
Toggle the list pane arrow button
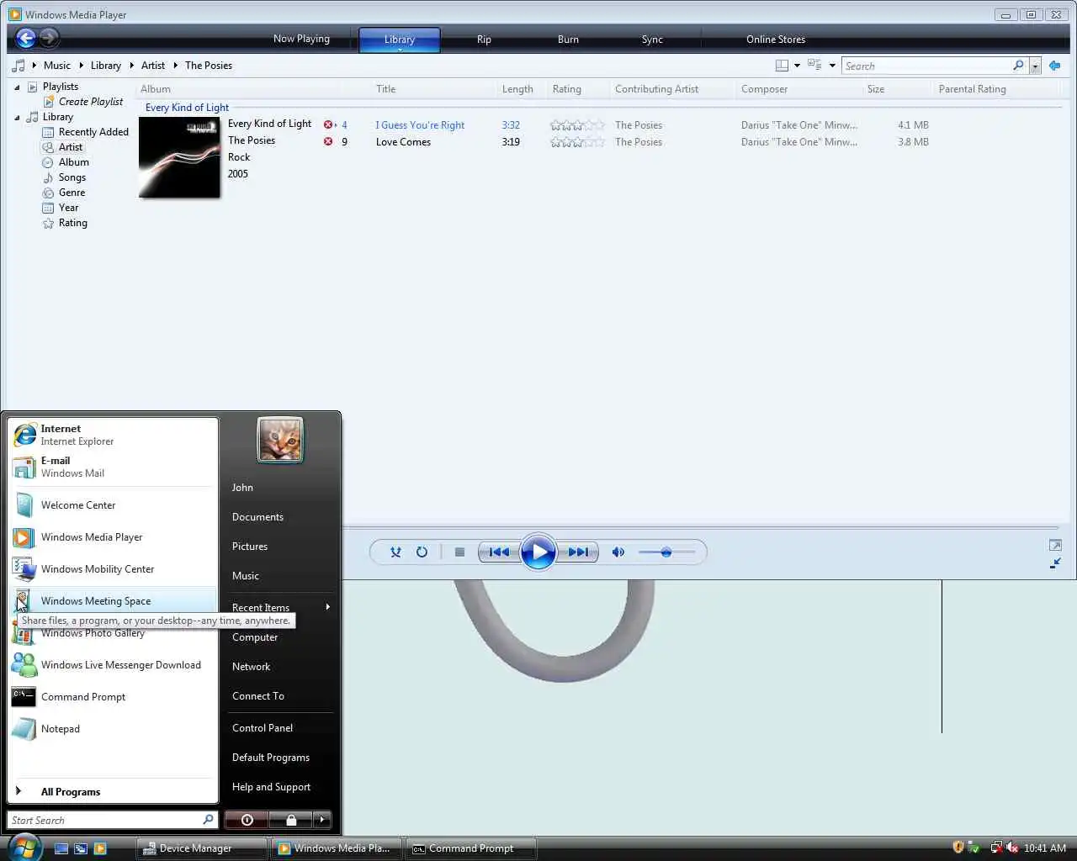1054,66
